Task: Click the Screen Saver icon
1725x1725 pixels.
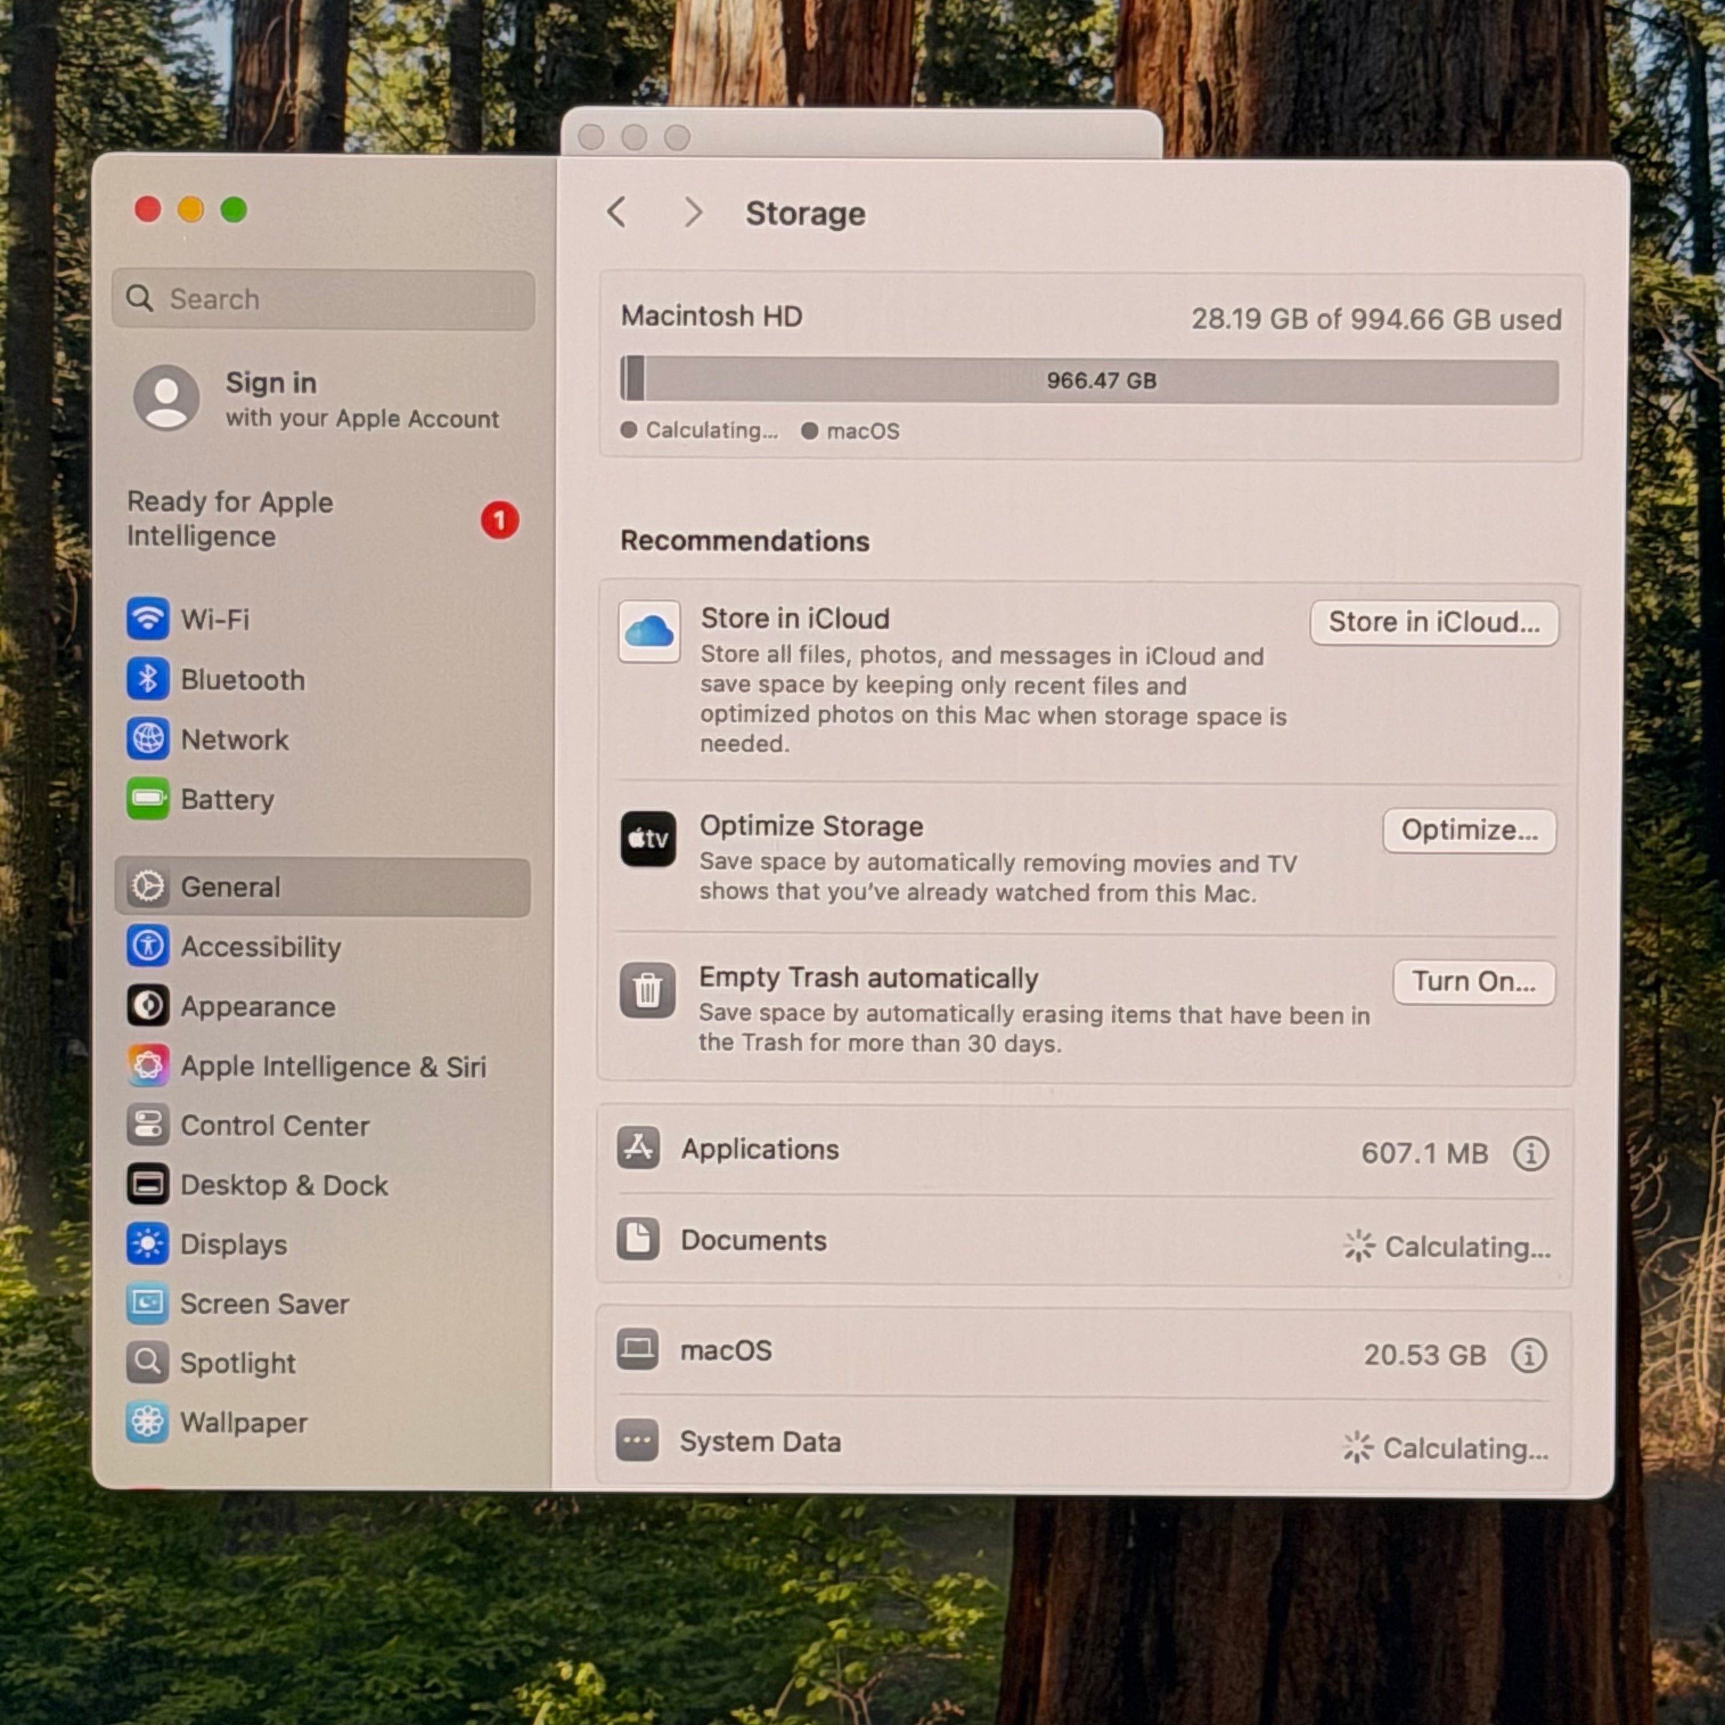Action: [147, 1303]
